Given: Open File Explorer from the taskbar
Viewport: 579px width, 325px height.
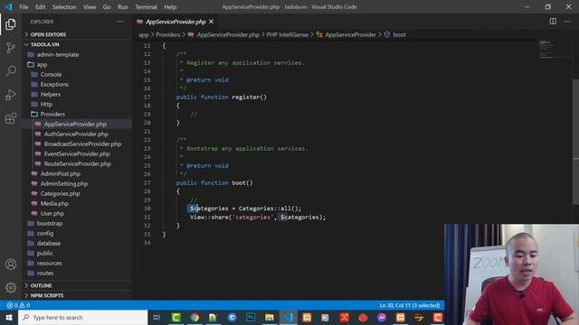Looking at the screenshot, I should (x=270, y=317).
